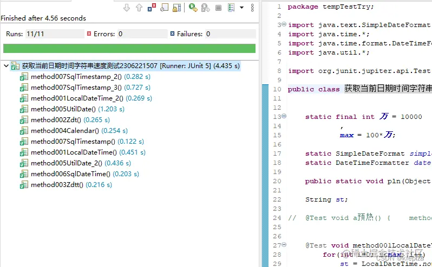Select method003Zdtt() test result
The image size is (432, 267).
(71, 185)
